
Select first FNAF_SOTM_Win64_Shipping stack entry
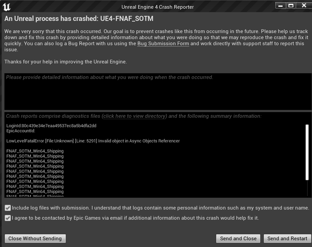35,151
